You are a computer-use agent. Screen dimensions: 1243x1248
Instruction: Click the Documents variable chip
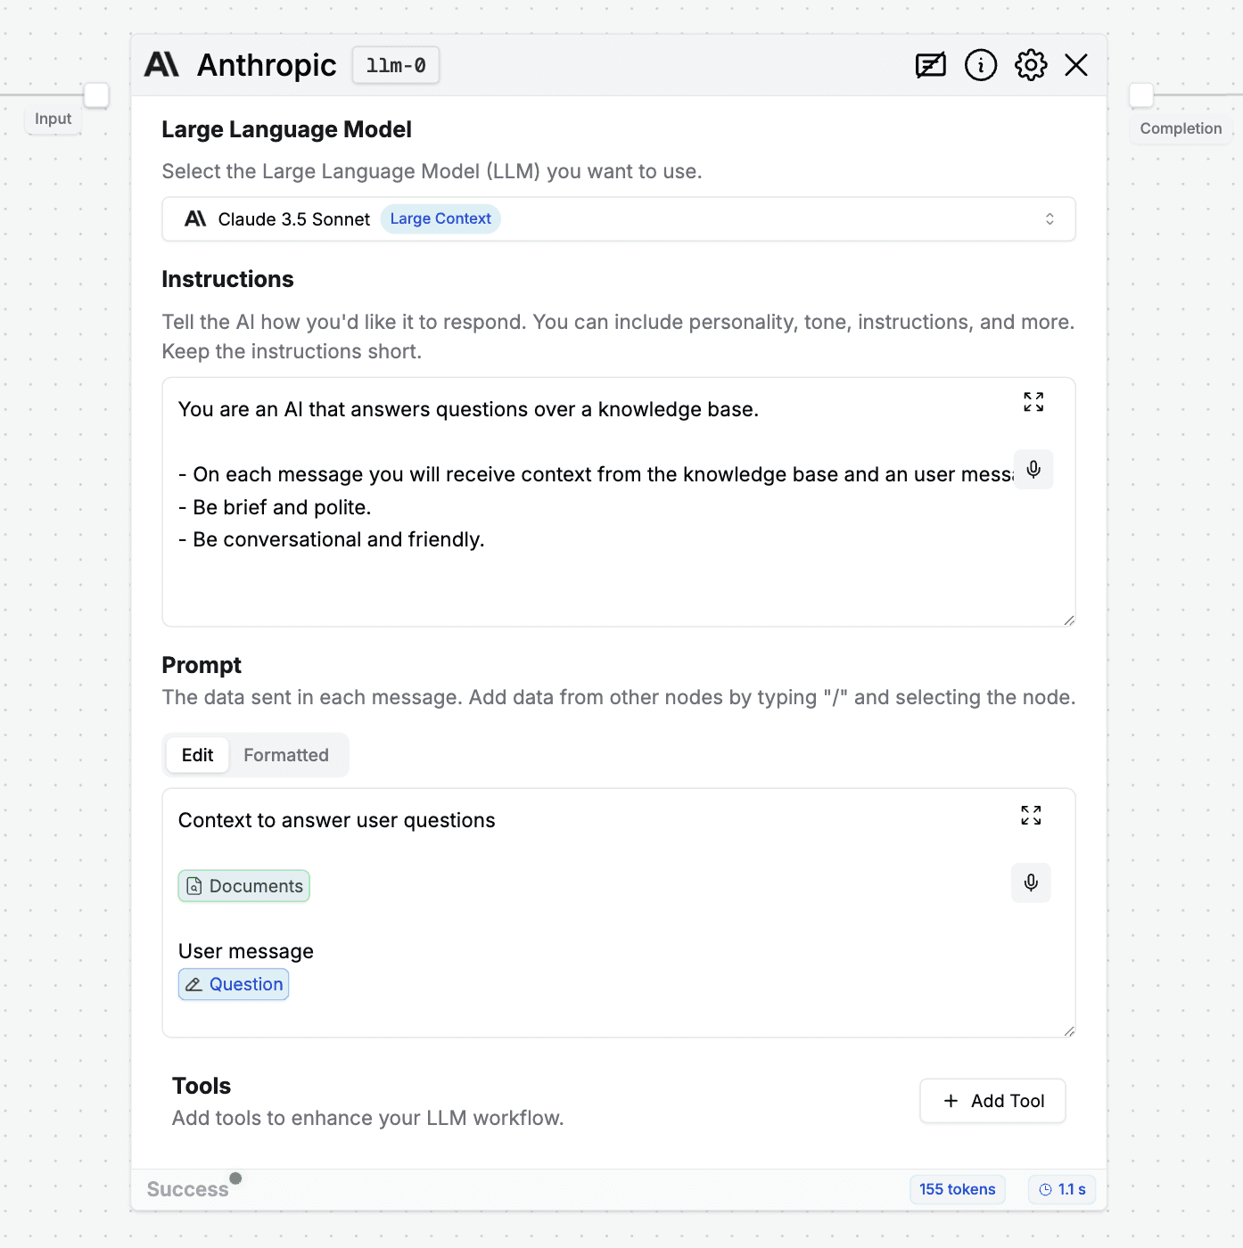pos(244,886)
